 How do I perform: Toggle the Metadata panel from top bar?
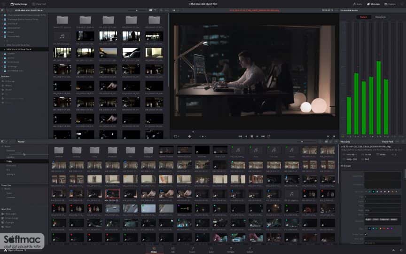(x=374, y=4)
